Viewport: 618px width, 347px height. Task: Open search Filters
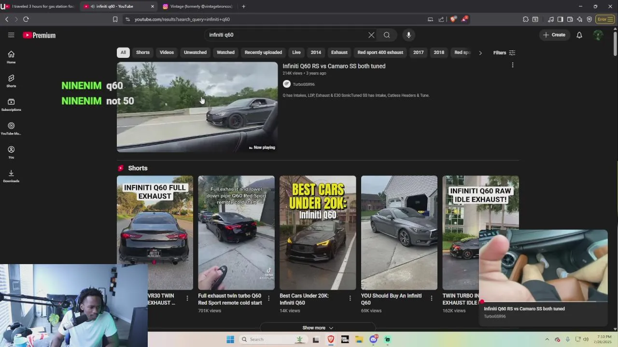[x=504, y=53]
